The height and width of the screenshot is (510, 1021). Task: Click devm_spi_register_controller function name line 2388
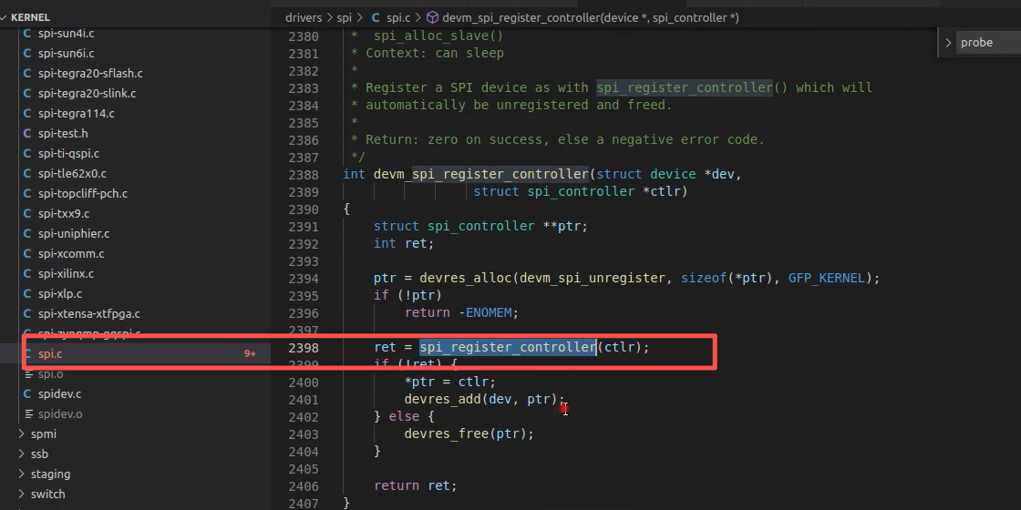(481, 174)
